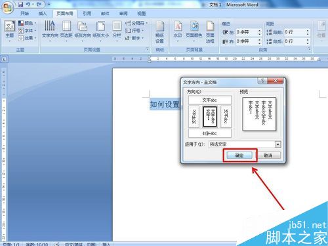Open the Text Direction (文字方向) ribbon tool
Viewport: 328px width, 246px height.
(x=50, y=31)
